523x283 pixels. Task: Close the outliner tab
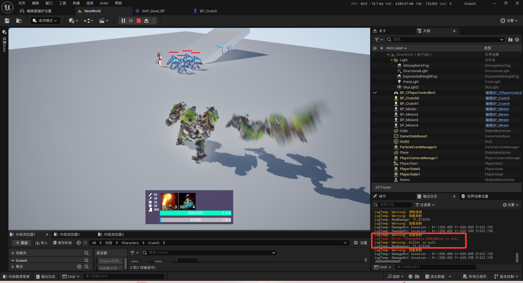point(454,31)
